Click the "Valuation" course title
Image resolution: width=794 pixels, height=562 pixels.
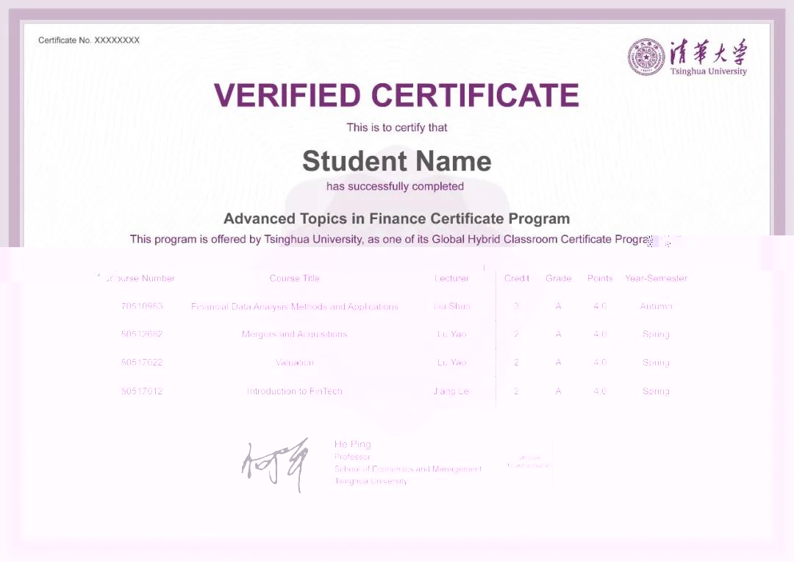tap(295, 363)
